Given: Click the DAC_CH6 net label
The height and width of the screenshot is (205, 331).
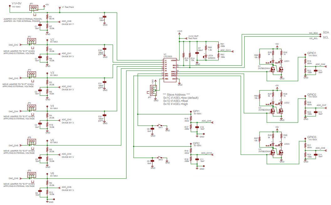Looking at the screenshot, I should (13, 178).
